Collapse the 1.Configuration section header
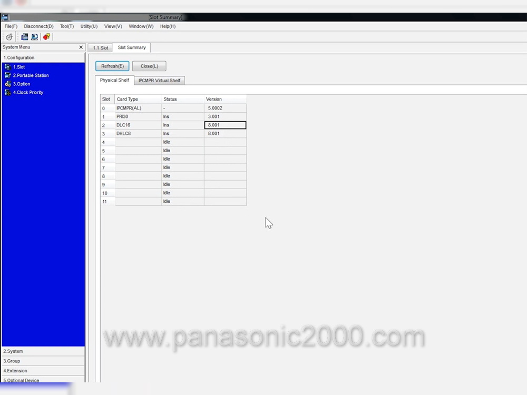Viewport: 527px width, 395px height. pos(19,57)
